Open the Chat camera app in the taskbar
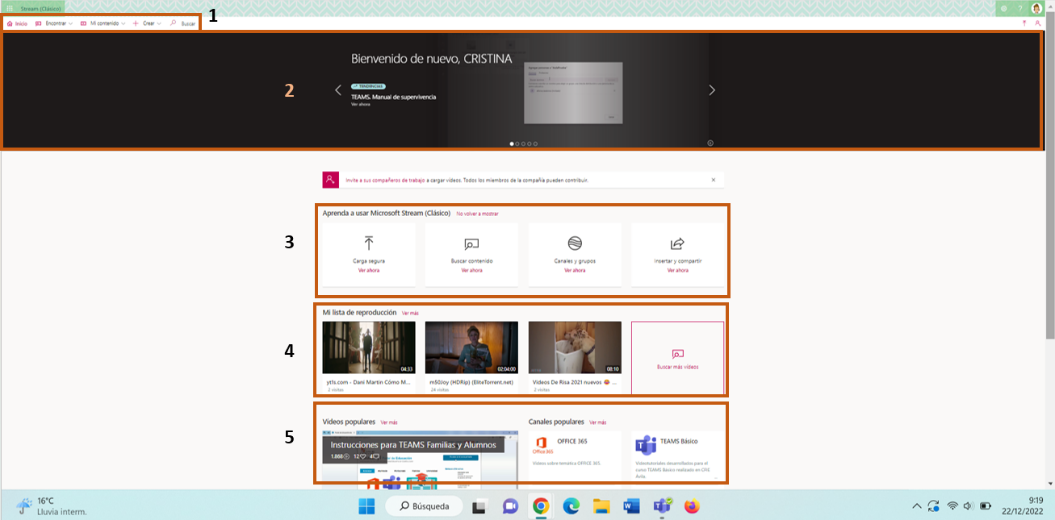Viewport: 1055px width, 520px height. pos(510,506)
